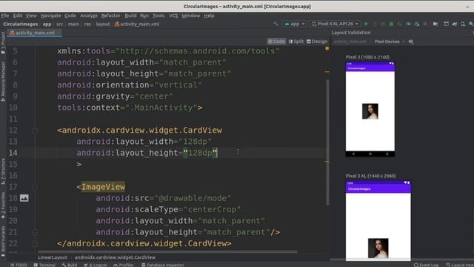Open the Project tool window side tab
The height and width of the screenshot is (267, 474).
[x=3, y=43]
